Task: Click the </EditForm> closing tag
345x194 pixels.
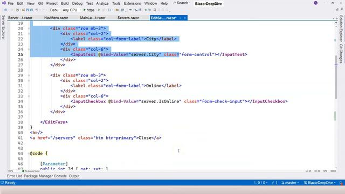Action: [x=54, y=122]
